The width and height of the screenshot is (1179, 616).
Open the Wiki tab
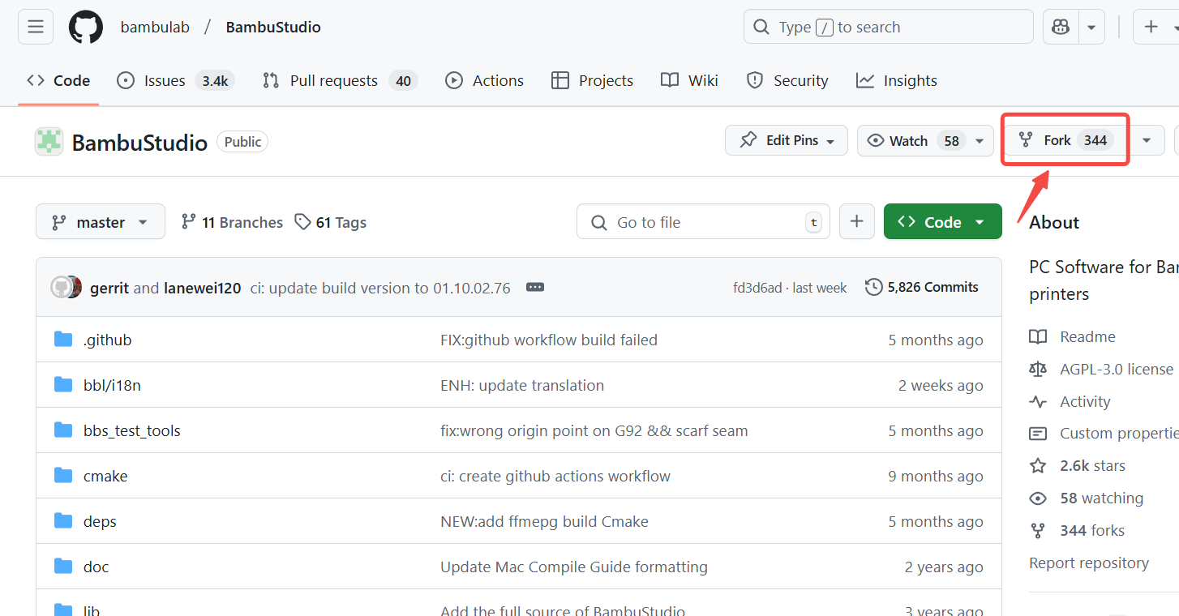pyautogui.click(x=690, y=80)
